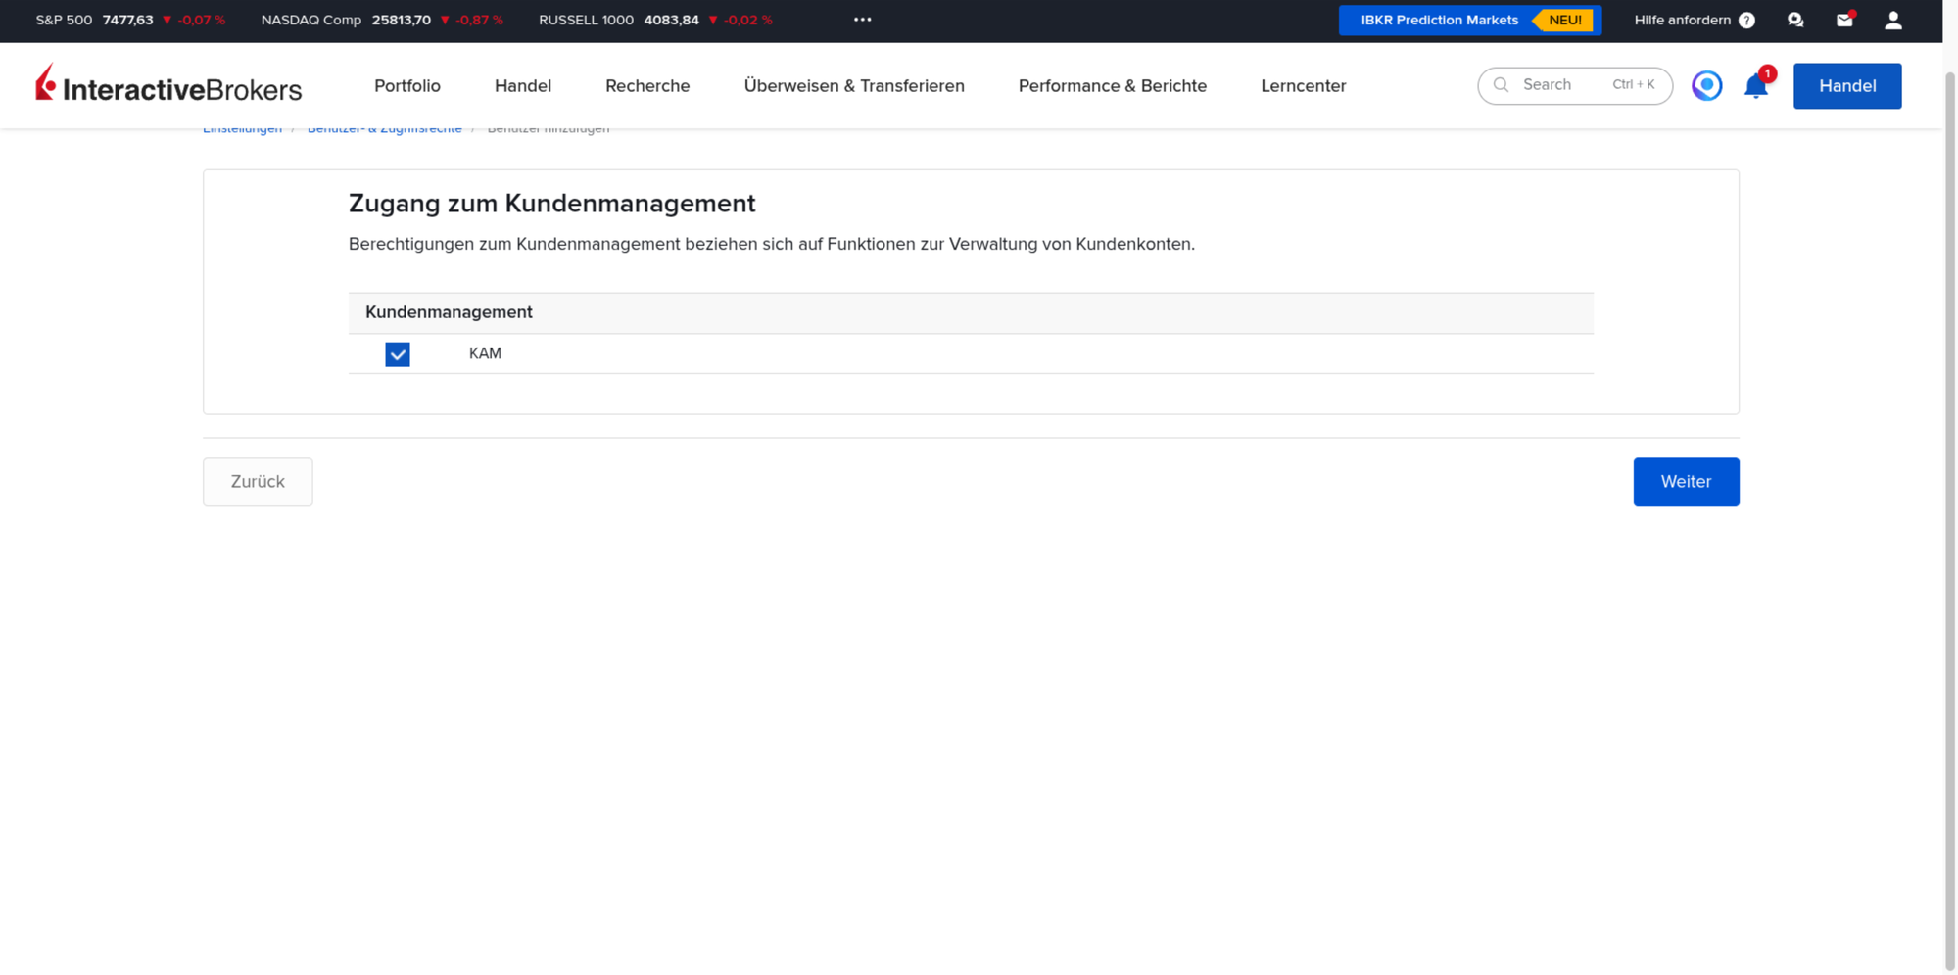The height and width of the screenshot is (975, 1958).
Task: Click the Interactive Brokers logo
Action: coord(168,85)
